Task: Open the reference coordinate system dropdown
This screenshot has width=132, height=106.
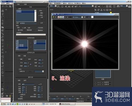Action: [x=56, y=6]
